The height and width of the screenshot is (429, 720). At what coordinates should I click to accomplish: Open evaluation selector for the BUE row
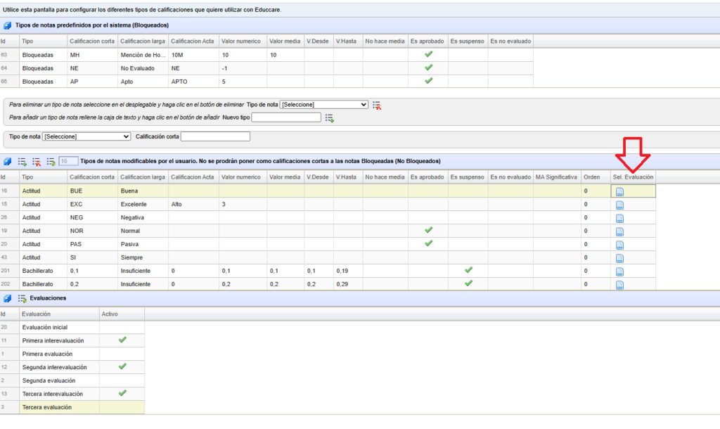(619, 191)
